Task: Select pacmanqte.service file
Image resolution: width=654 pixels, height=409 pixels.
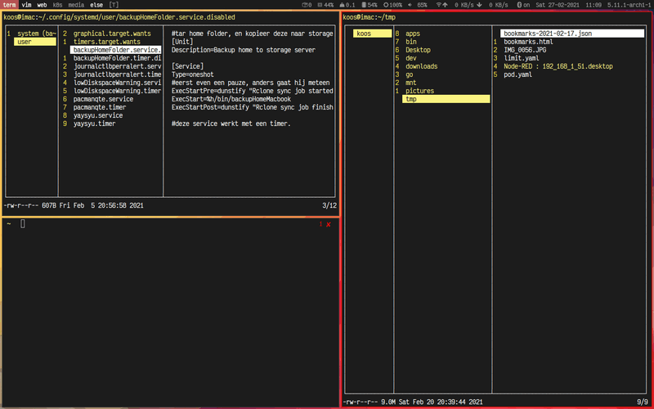Action: 103,99
